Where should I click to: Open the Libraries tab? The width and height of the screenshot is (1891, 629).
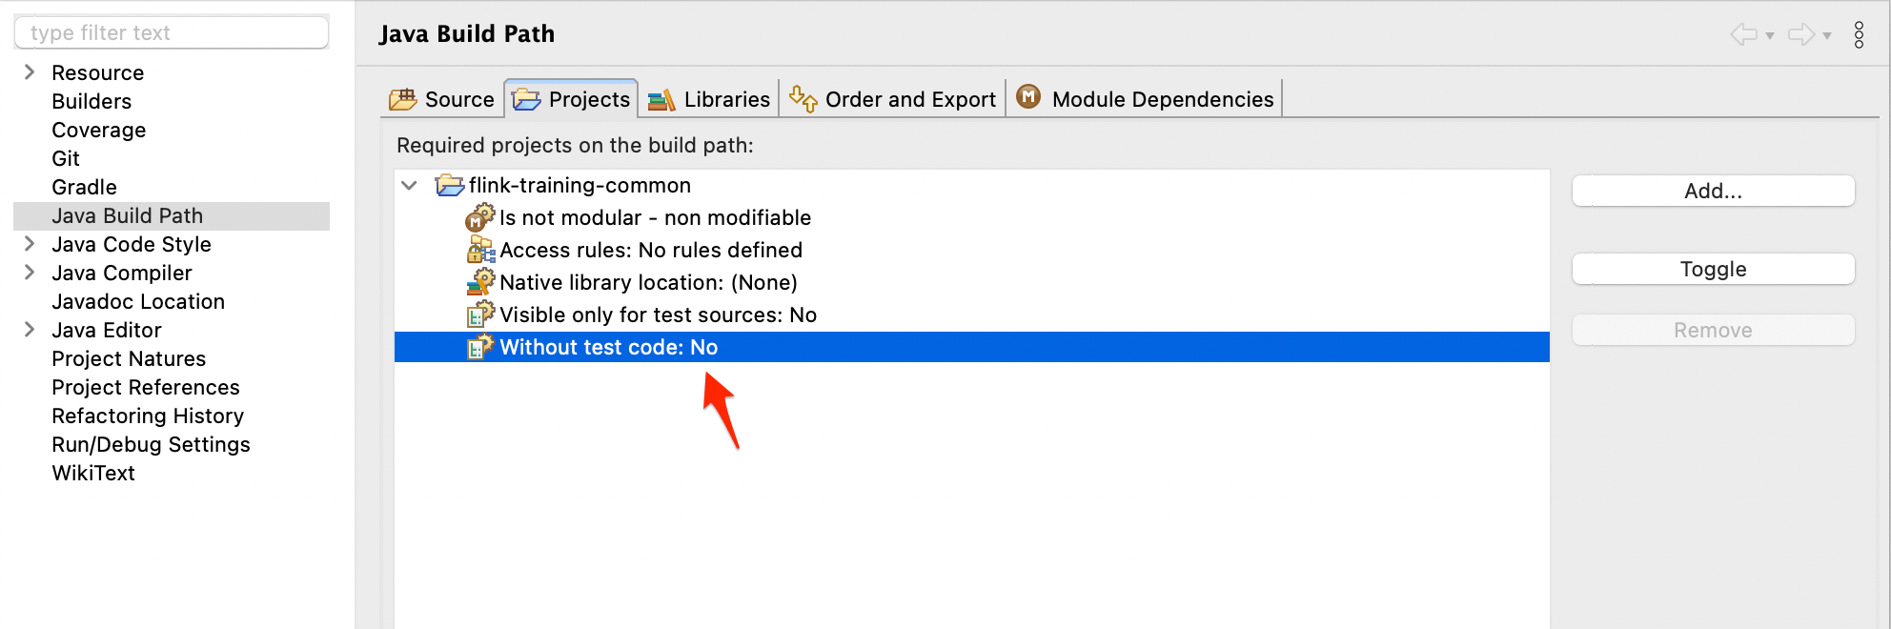(709, 99)
